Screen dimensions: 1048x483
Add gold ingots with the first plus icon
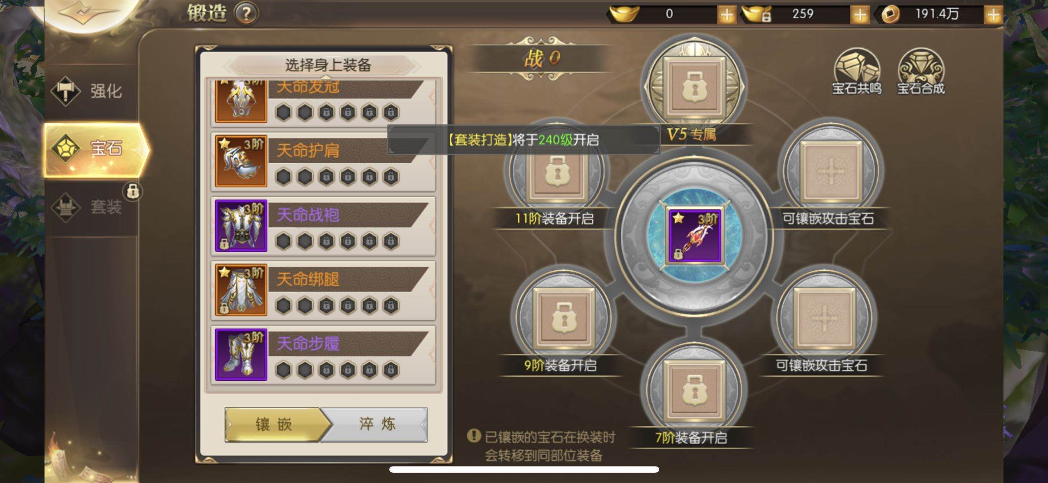click(726, 14)
